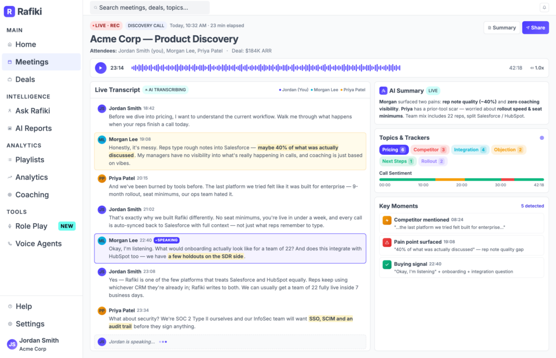Click the Rafiki logo icon

[x=9, y=12]
